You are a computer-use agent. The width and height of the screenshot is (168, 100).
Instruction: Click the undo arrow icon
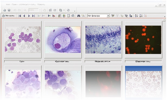coord(15,10)
